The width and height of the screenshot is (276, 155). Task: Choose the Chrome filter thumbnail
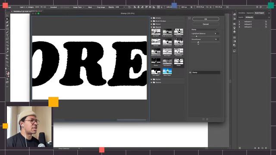[x=156, y=42]
